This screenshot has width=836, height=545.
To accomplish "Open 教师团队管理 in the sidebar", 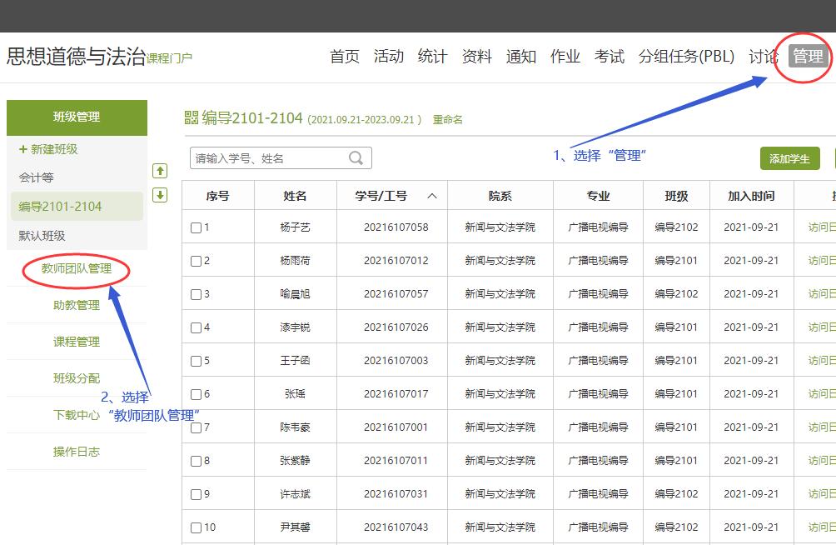I will 77,268.
